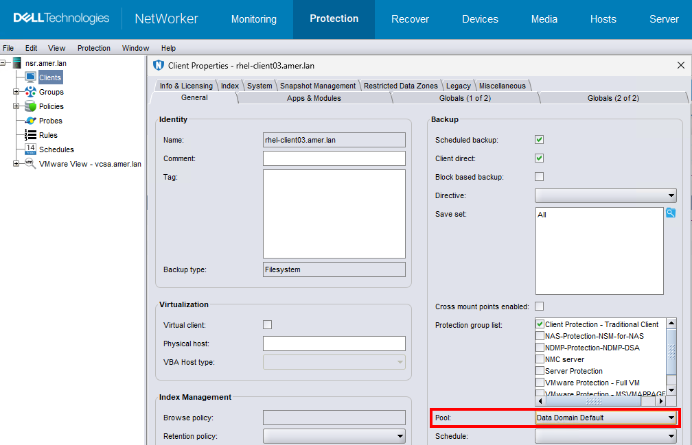This screenshot has width=692, height=445.
Task: Switch to Info & Licensing tab
Action: pos(186,86)
